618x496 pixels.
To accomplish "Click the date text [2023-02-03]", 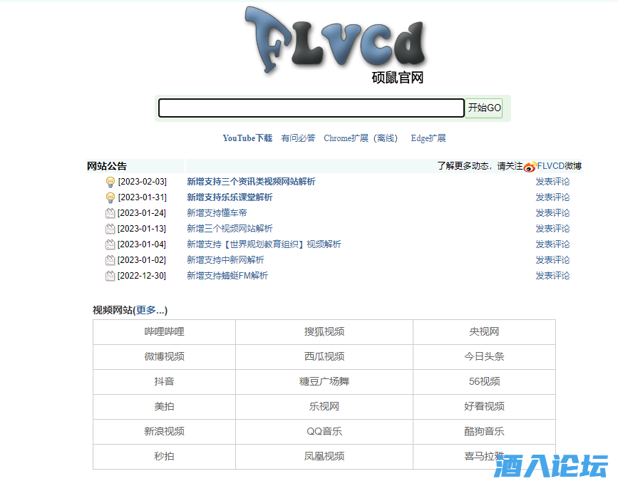I will pos(143,182).
